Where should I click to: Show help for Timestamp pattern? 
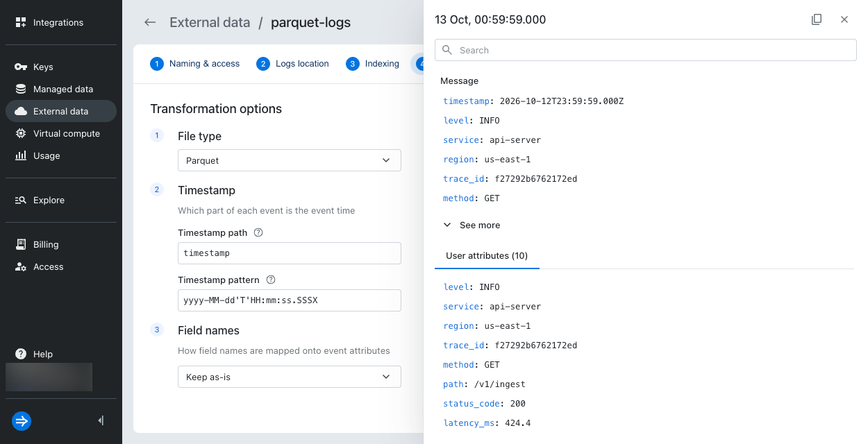click(271, 280)
